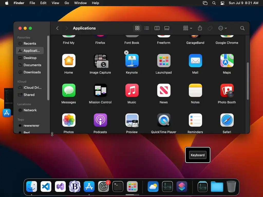Click the sidebar scrollbar in Finder
263x197 pixels.
[x=48, y=68]
